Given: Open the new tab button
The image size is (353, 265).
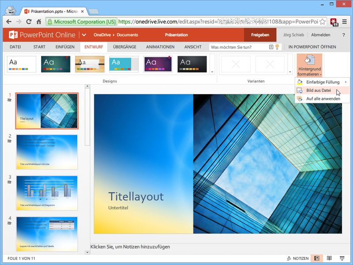Looking at the screenshot, I should tap(94, 11).
